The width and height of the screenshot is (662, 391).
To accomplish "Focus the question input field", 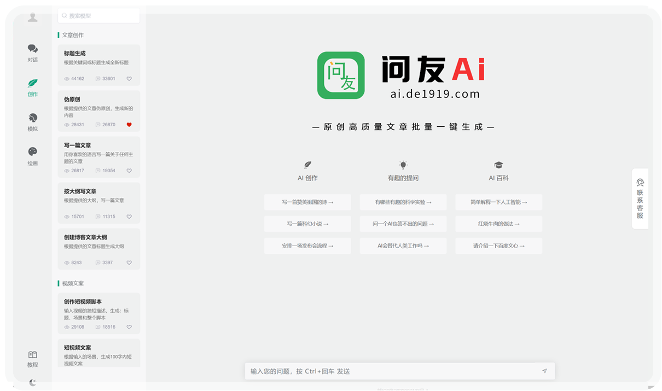I will coord(391,371).
